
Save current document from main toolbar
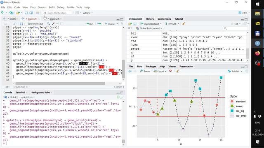[26, 13]
